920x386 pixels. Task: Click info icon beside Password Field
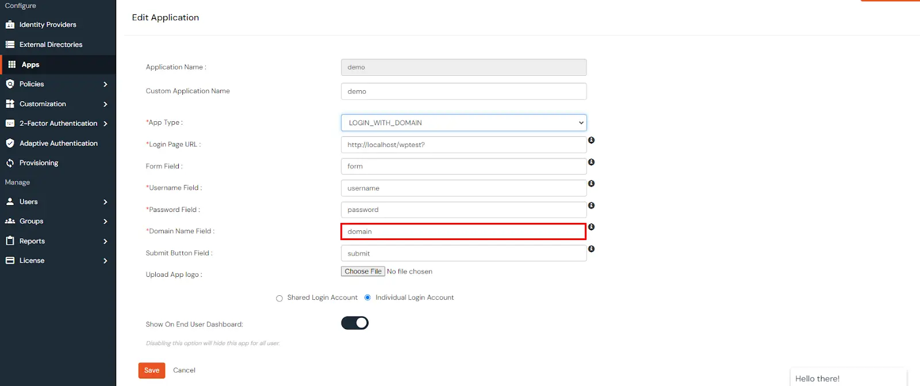[x=591, y=206]
